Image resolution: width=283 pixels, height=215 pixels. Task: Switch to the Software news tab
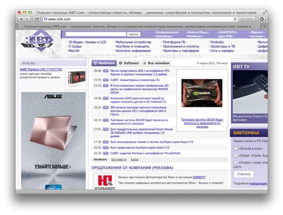click(x=129, y=63)
